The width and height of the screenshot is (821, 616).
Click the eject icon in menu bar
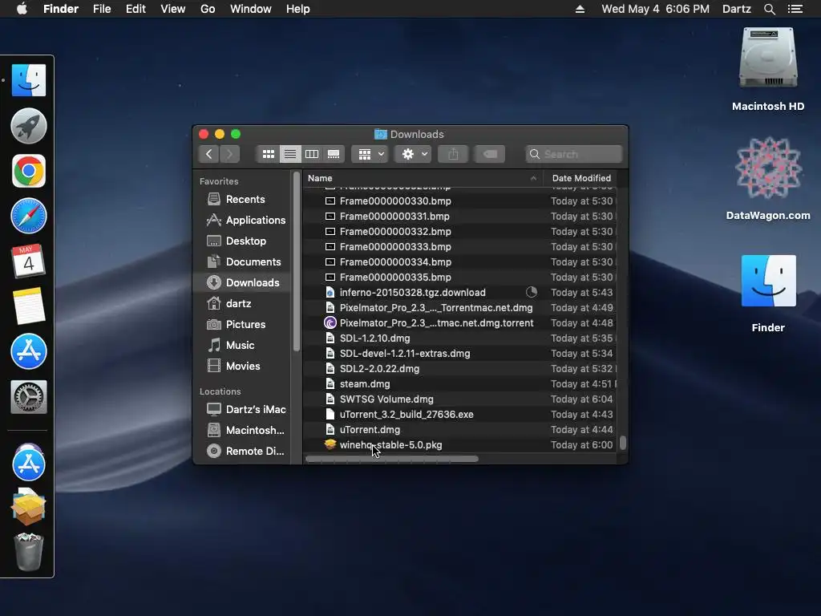[x=580, y=9]
